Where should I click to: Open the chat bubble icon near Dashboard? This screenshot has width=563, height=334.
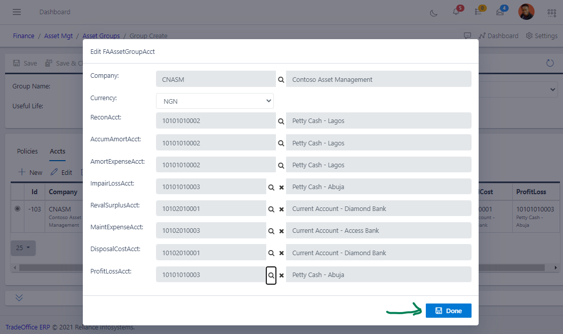point(467,36)
